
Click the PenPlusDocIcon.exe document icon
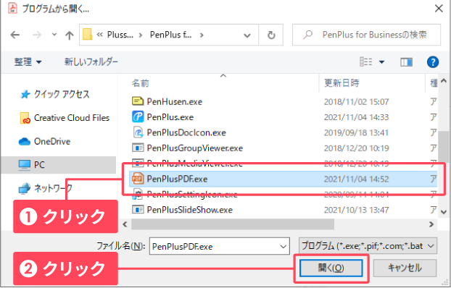[x=138, y=132]
